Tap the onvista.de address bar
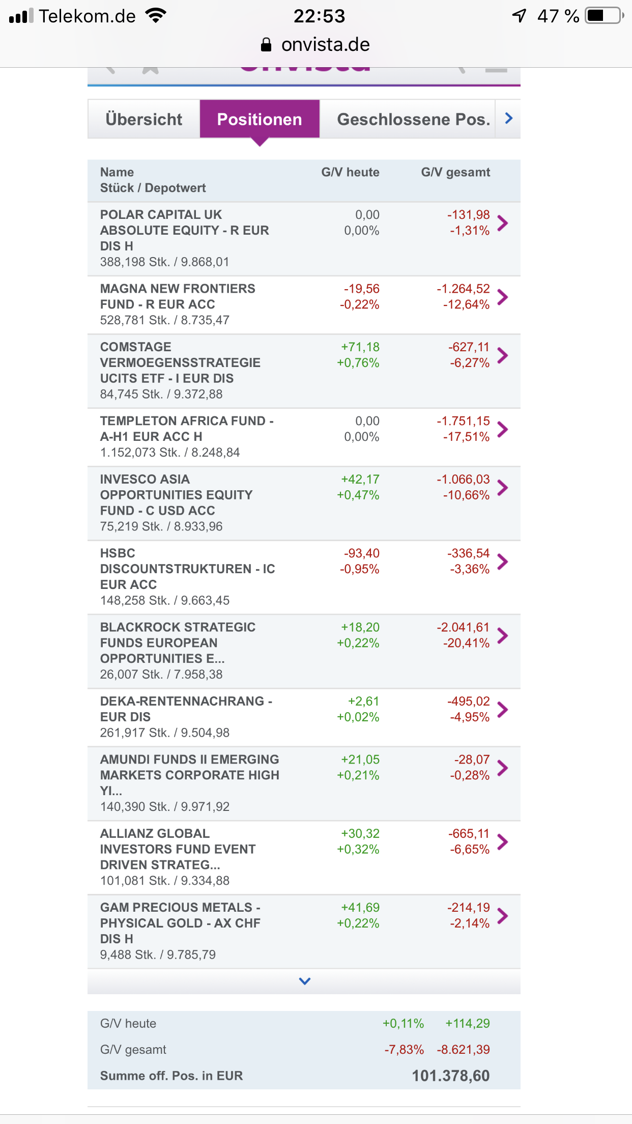 (316, 45)
